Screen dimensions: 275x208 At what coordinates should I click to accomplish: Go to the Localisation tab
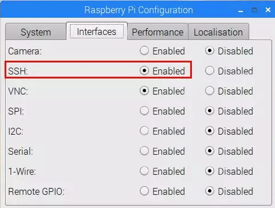point(218,32)
